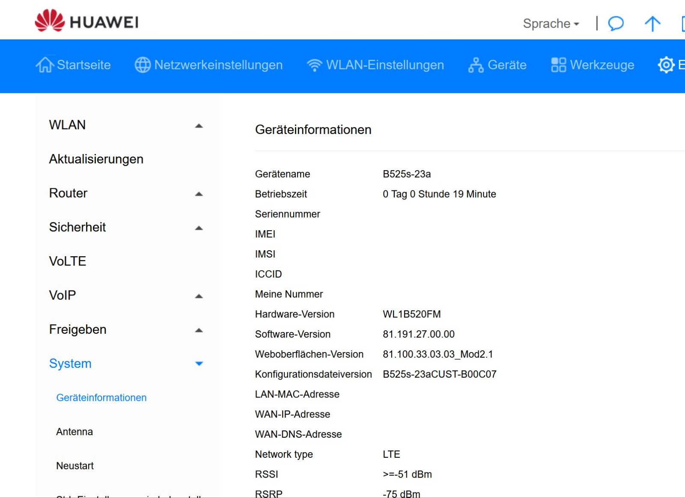Open VoLTE in the sidebar
Viewport: 685px width, 498px height.
[x=68, y=261]
